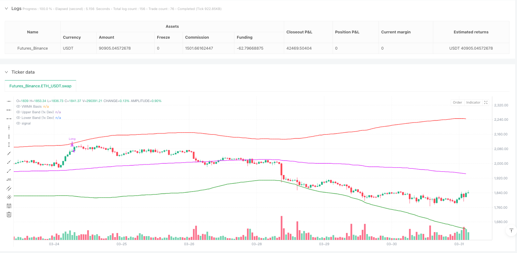The width and height of the screenshot is (517, 253).
Task: Select the diagonal straight line tool with inner dots
Action: (x=9, y=153)
